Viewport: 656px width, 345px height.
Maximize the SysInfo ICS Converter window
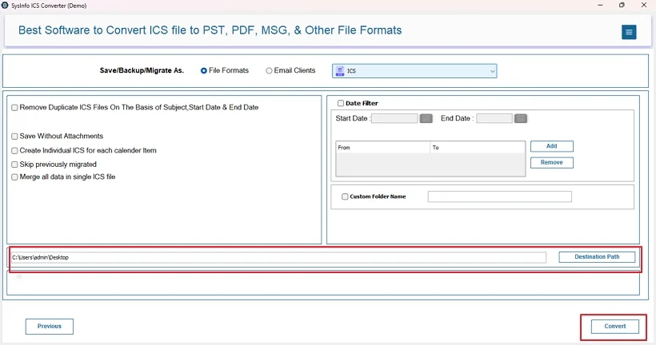click(x=622, y=5)
